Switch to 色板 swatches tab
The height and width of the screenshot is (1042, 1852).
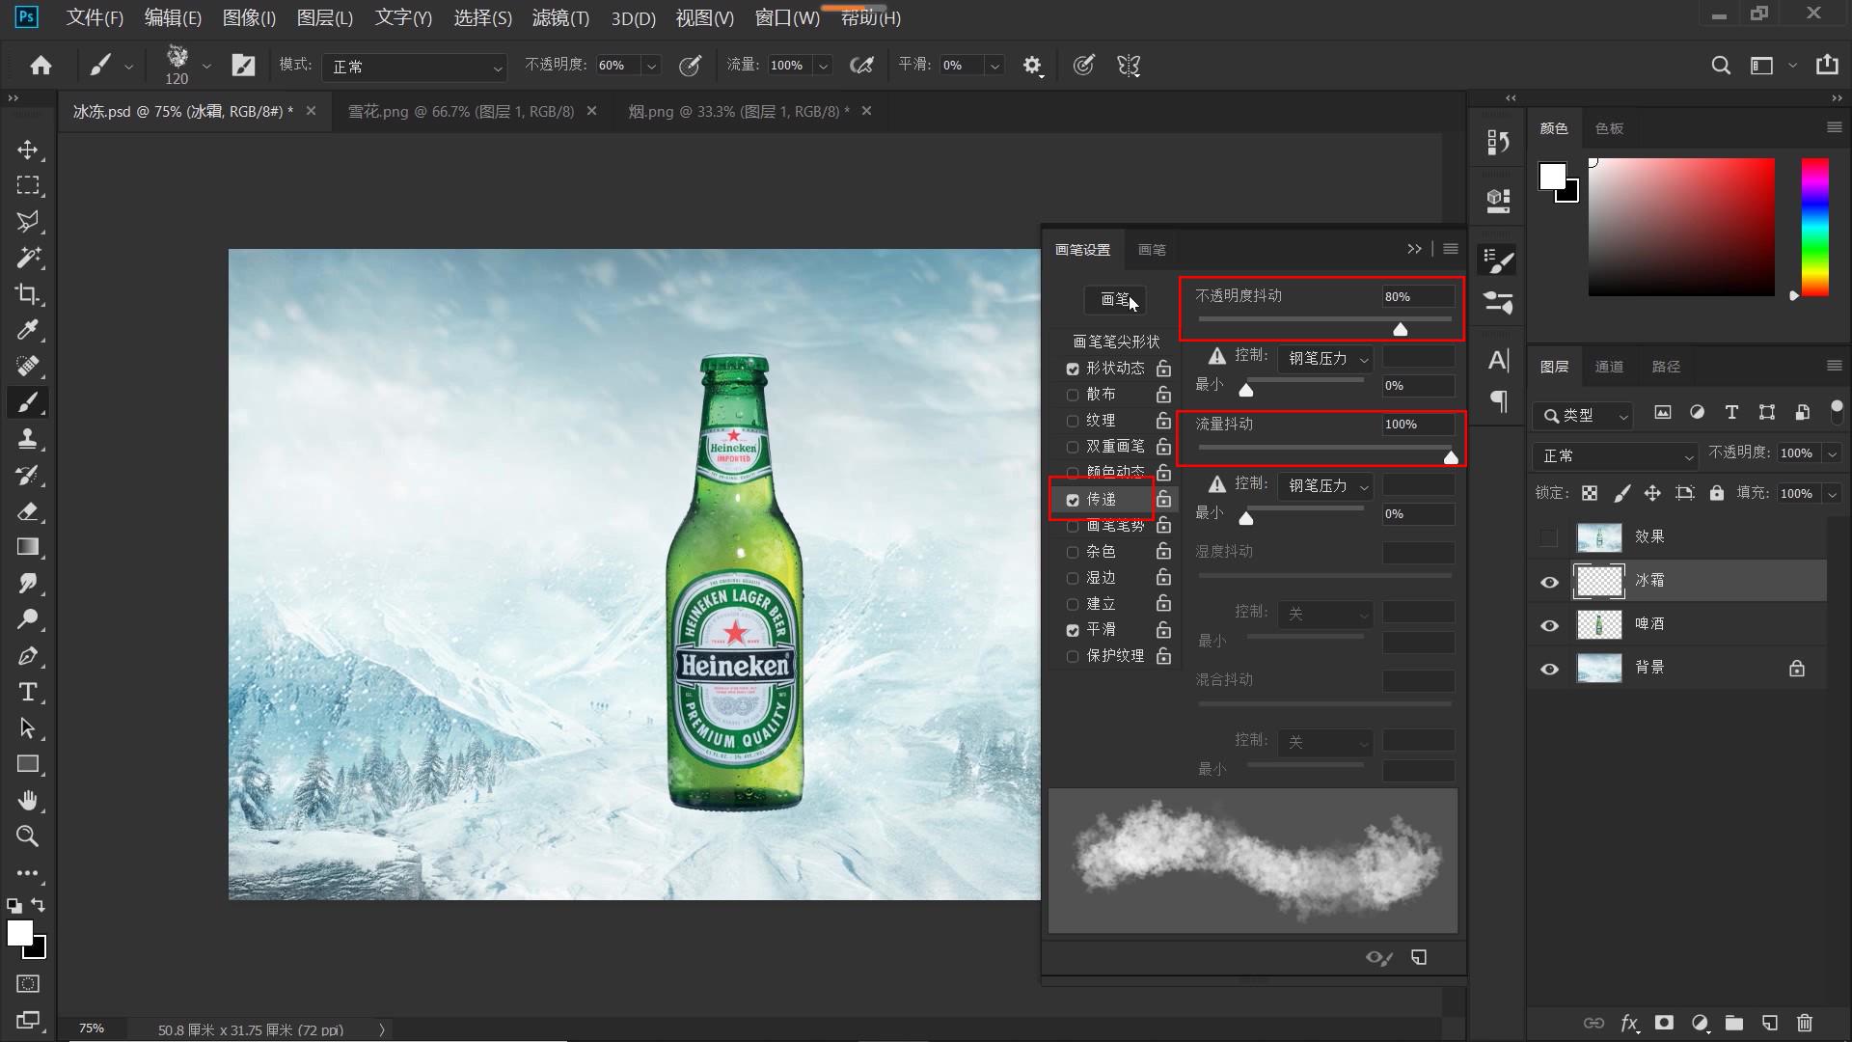point(1609,128)
